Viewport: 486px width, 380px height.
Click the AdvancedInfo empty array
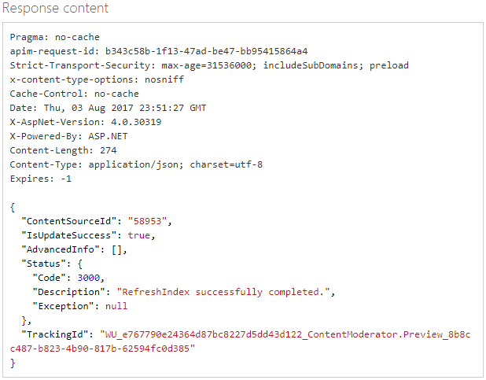(118, 249)
